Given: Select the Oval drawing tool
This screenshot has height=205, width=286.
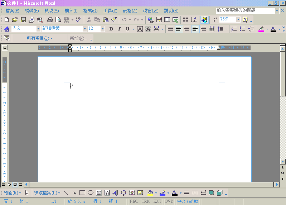Looking at the screenshot, I should tap(91, 193).
